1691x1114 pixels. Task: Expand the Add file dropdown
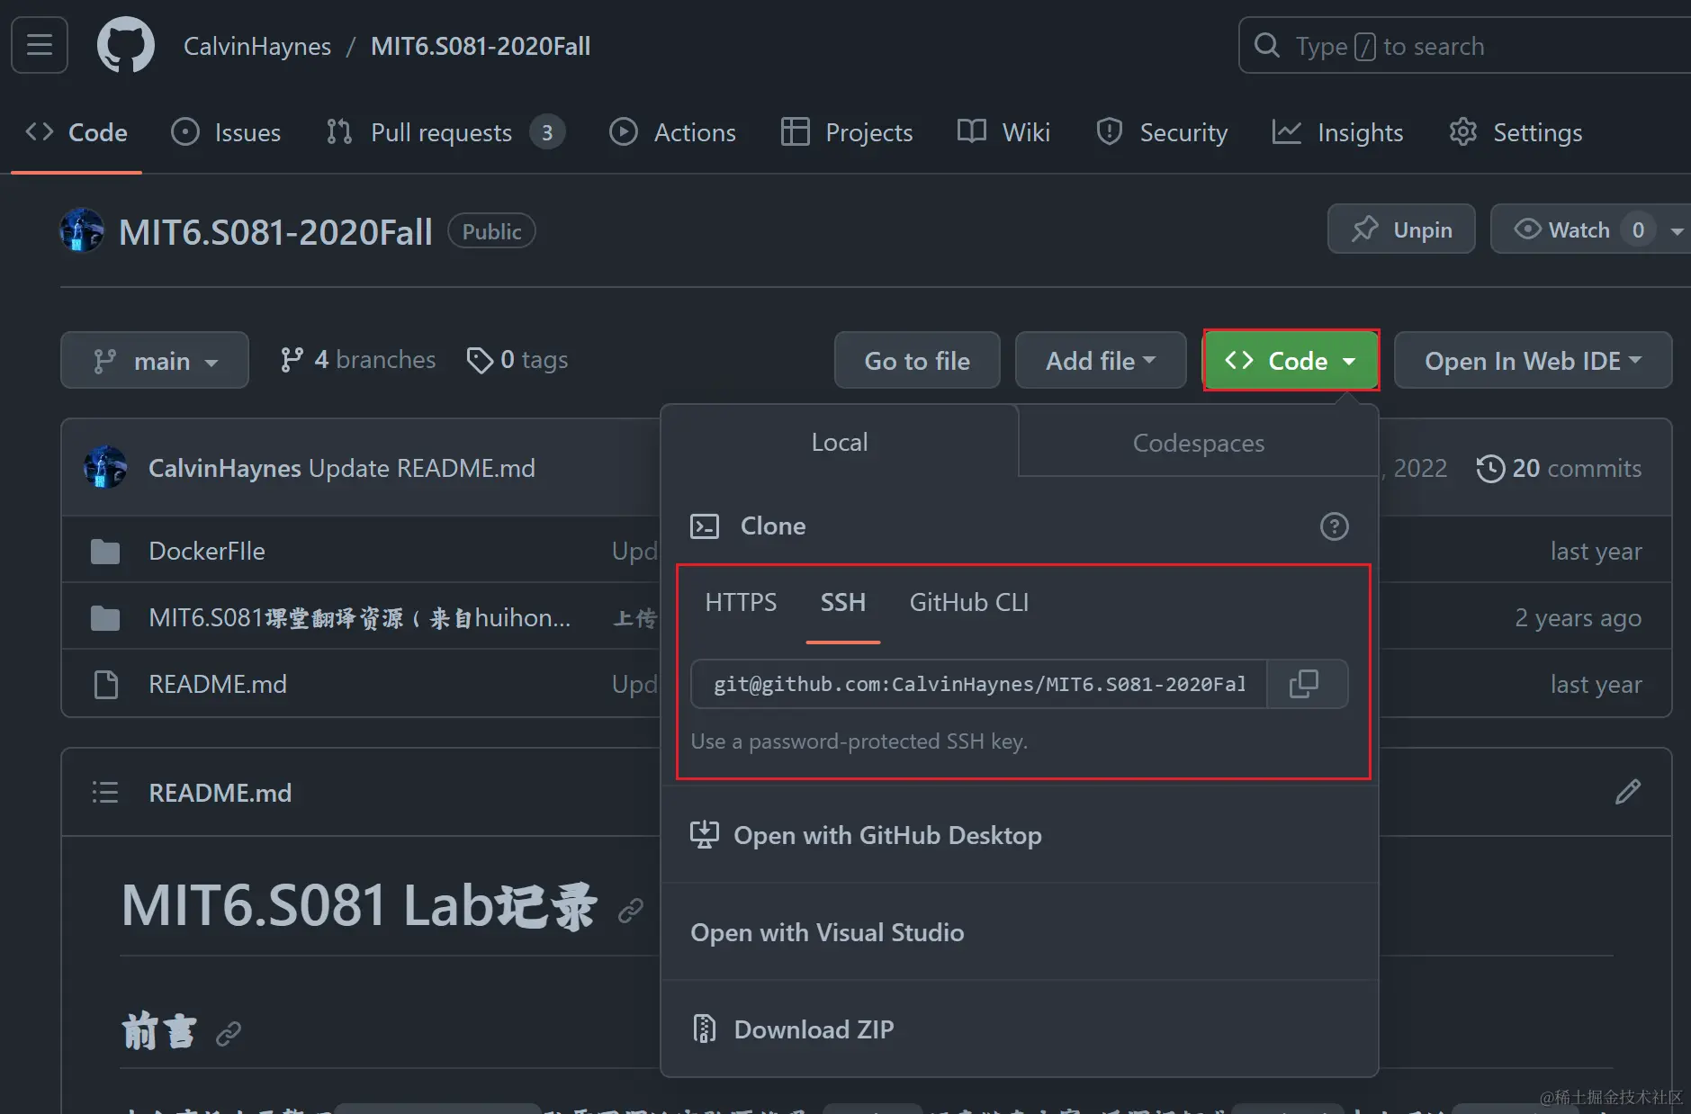[x=1101, y=360]
